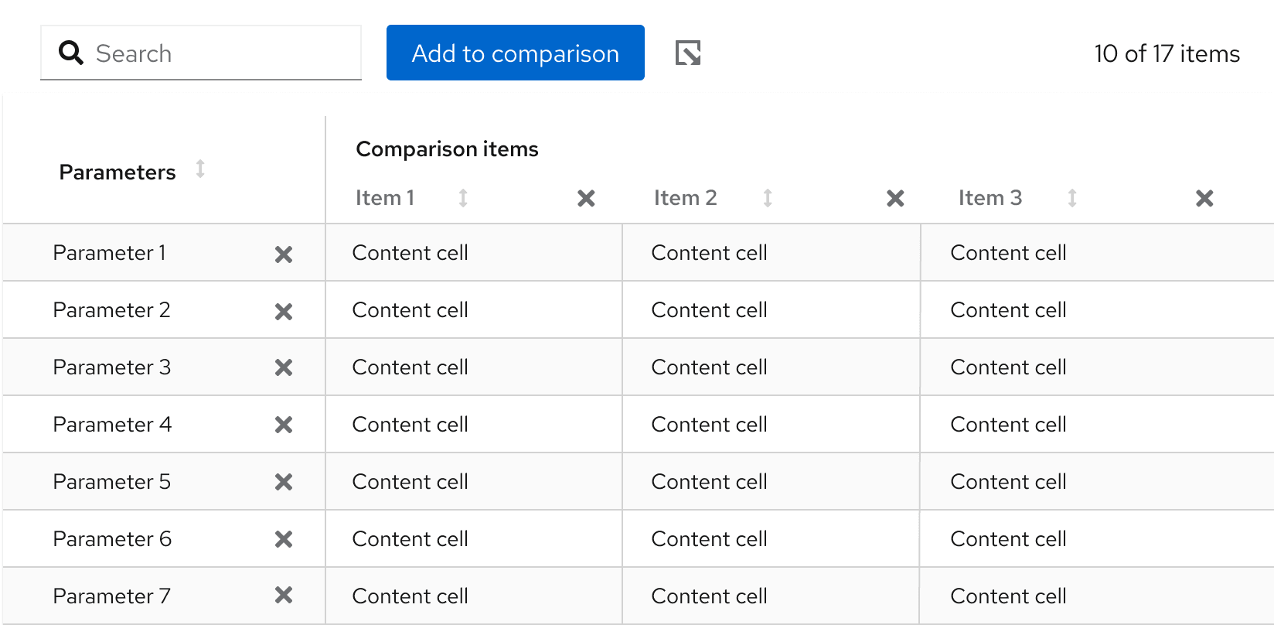The width and height of the screenshot is (1274, 625).
Task: Delete the Parameter 4 row
Action: (284, 425)
